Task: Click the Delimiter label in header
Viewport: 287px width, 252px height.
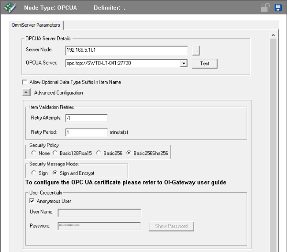Action: coord(107,8)
